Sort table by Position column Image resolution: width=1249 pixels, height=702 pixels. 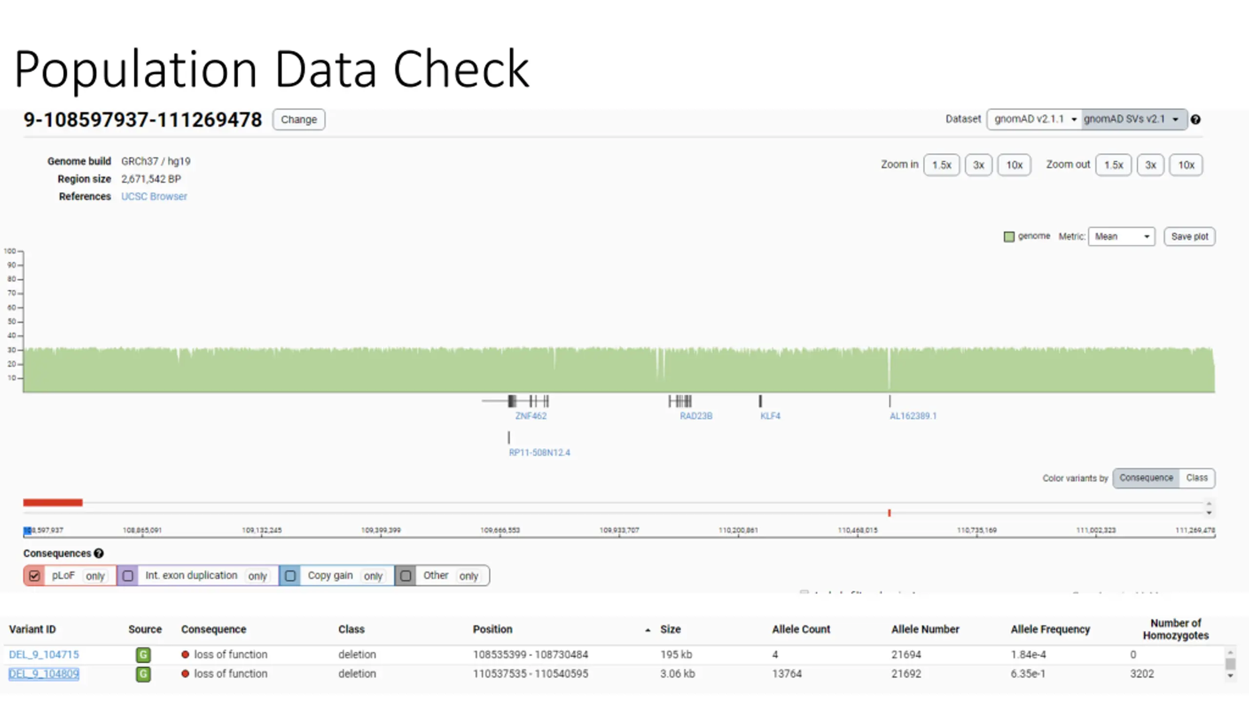click(x=492, y=629)
